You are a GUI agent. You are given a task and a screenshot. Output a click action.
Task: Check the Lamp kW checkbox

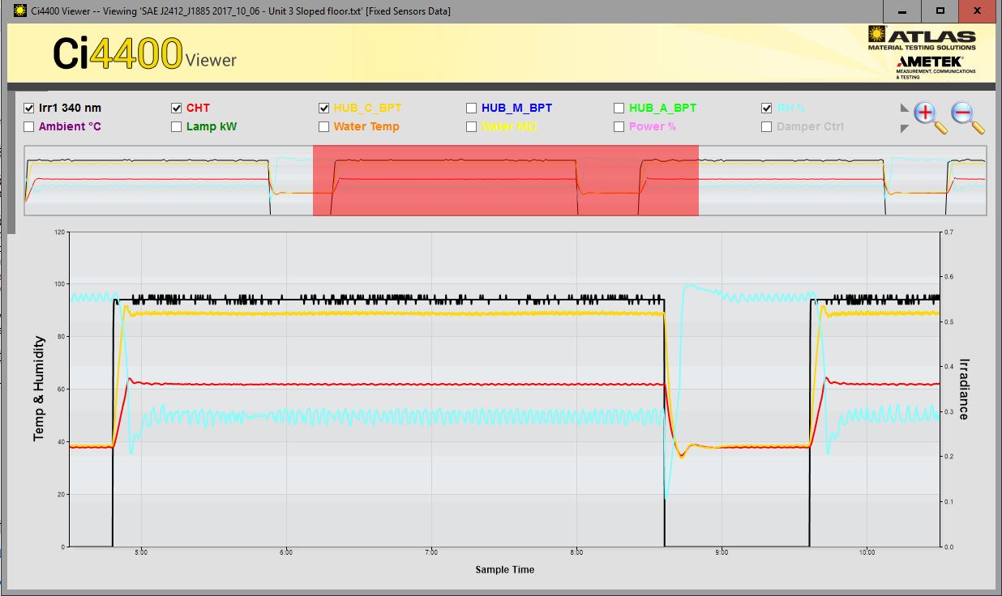[x=177, y=126]
